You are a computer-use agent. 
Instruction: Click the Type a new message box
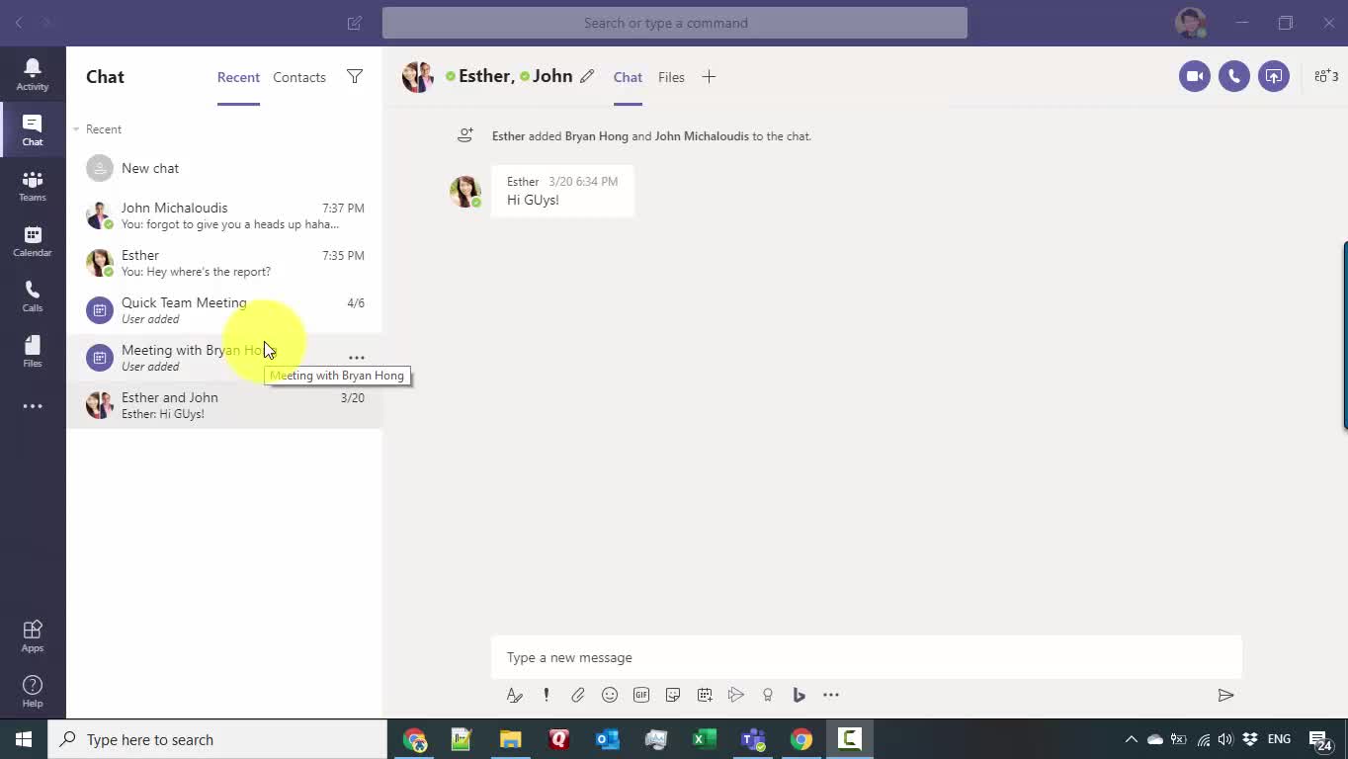866,657
